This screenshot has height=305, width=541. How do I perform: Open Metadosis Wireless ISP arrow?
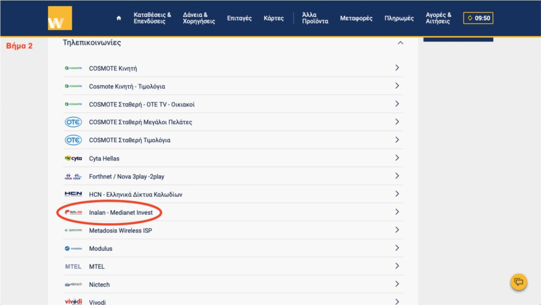(397, 230)
